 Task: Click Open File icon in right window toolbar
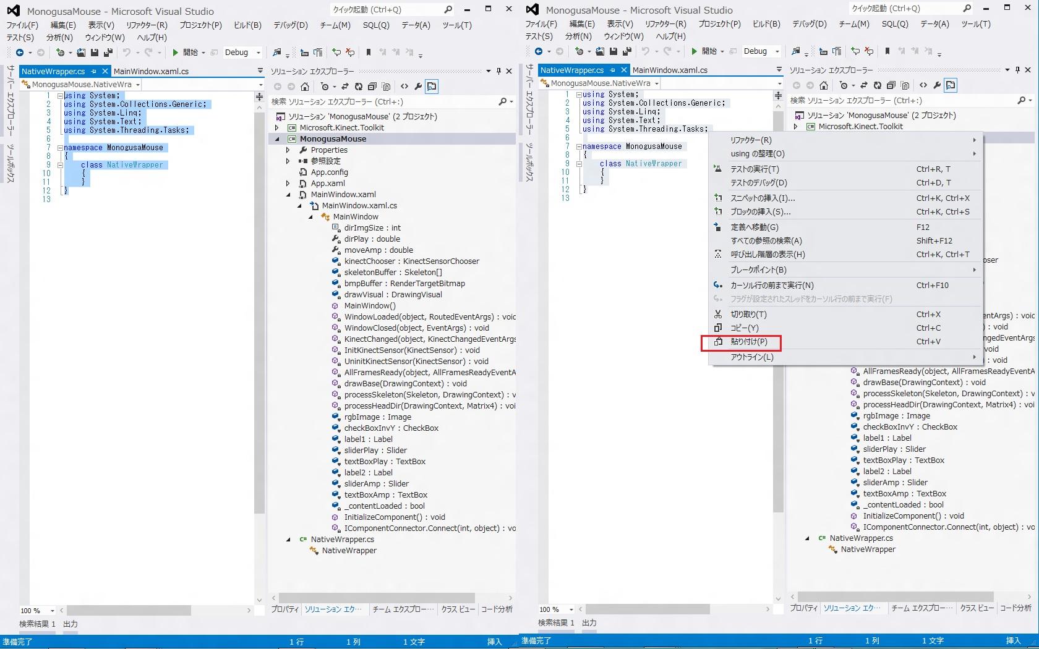tap(600, 51)
